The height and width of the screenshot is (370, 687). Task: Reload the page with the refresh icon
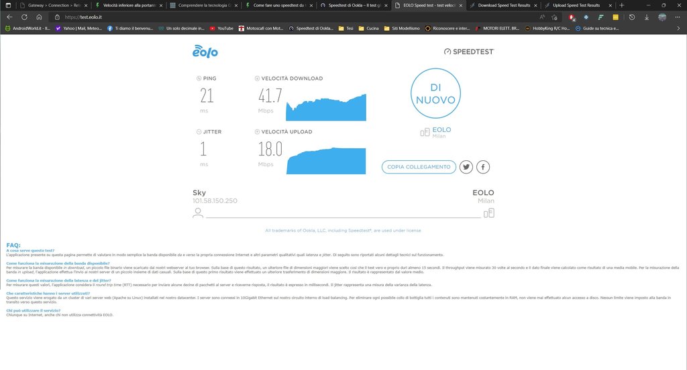tap(25, 17)
